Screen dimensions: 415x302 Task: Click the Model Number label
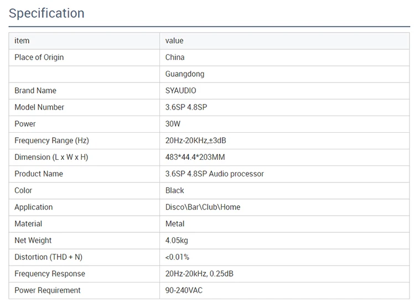tap(39, 107)
